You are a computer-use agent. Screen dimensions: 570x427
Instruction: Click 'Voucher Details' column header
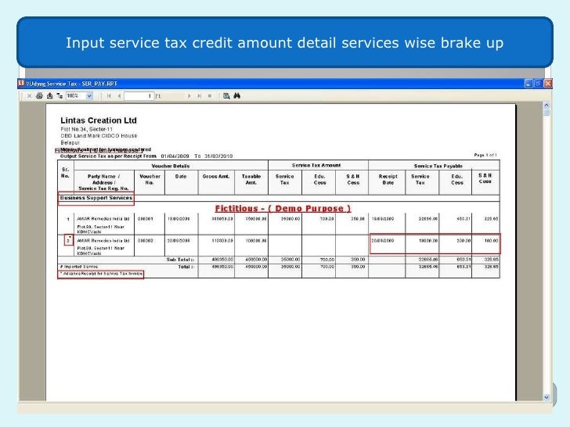click(x=171, y=166)
